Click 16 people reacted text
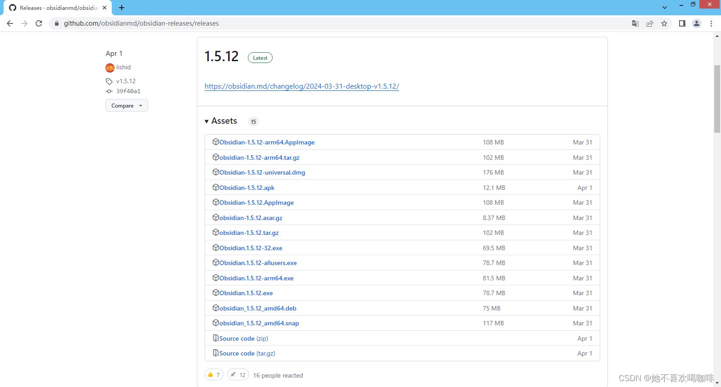Screen dimensions: 721x387 pos(278,375)
